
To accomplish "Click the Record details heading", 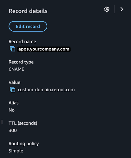I will coord(28,11).
